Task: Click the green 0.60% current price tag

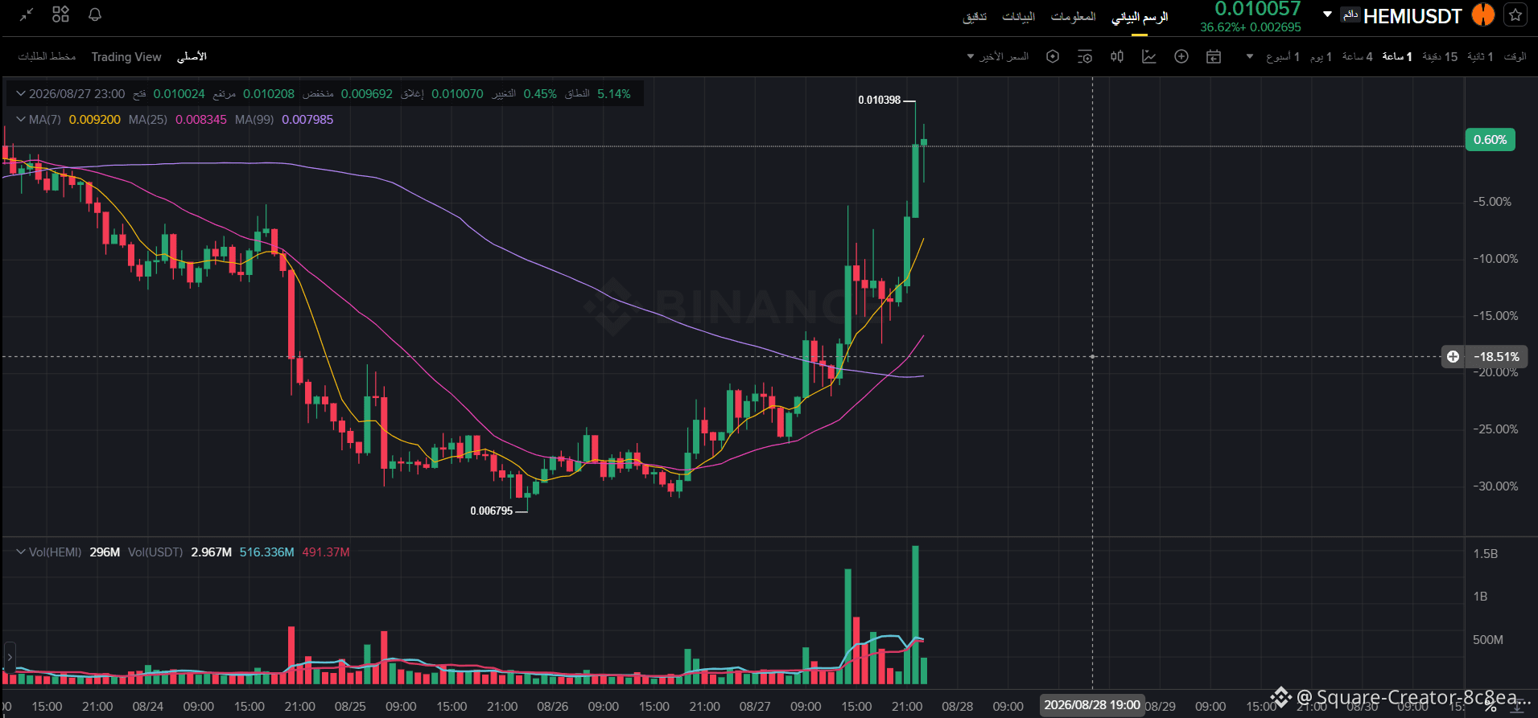Action: coord(1490,140)
